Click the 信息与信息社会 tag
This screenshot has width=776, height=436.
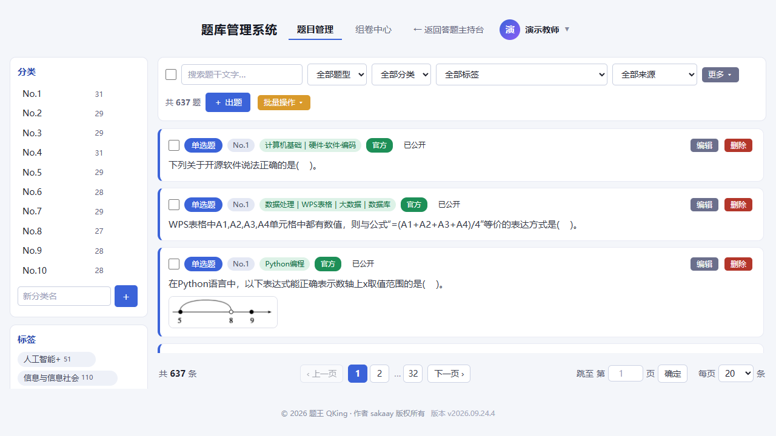click(x=67, y=378)
